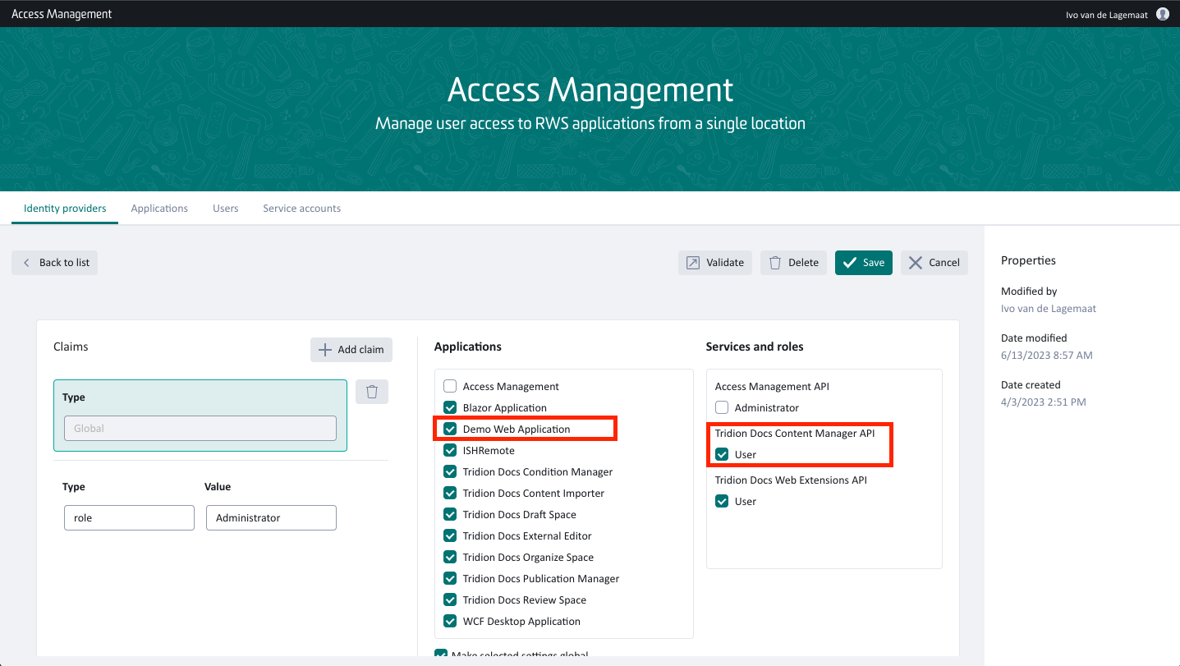The width and height of the screenshot is (1180, 666).
Task: Focus the claim Type field containing role
Action: (x=129, y=517)
